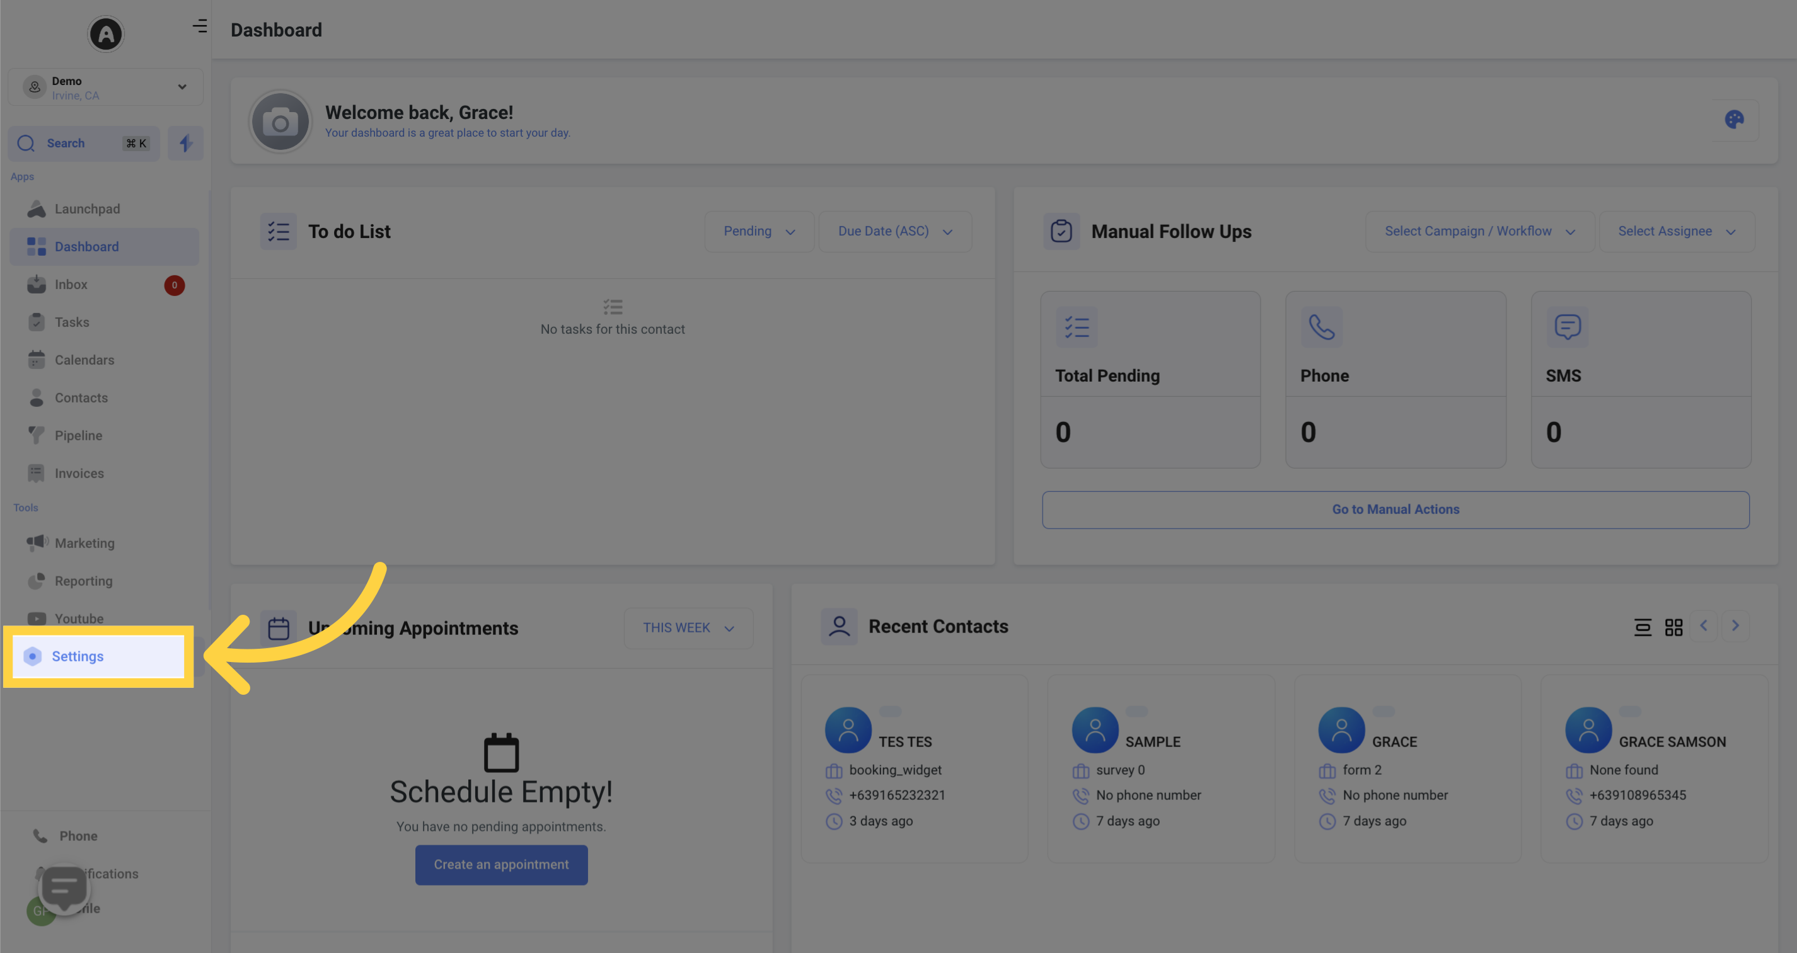The image size is (1797, 953).
Task: Open Calendars from the sidebar
Action: tap(105, 360)
